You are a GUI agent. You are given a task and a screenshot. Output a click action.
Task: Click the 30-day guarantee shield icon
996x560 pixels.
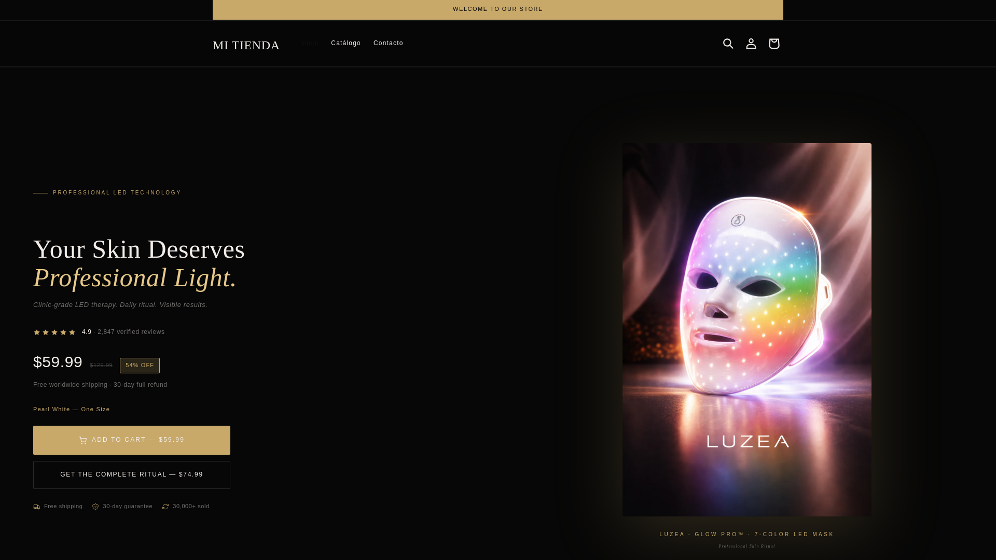(95, 507)
